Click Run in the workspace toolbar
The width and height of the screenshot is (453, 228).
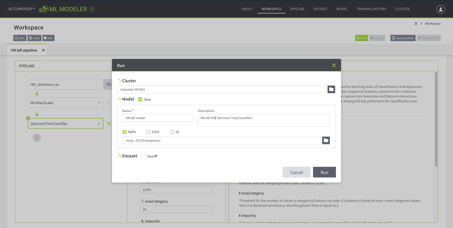pyautogui.click(x=361, y=38)
